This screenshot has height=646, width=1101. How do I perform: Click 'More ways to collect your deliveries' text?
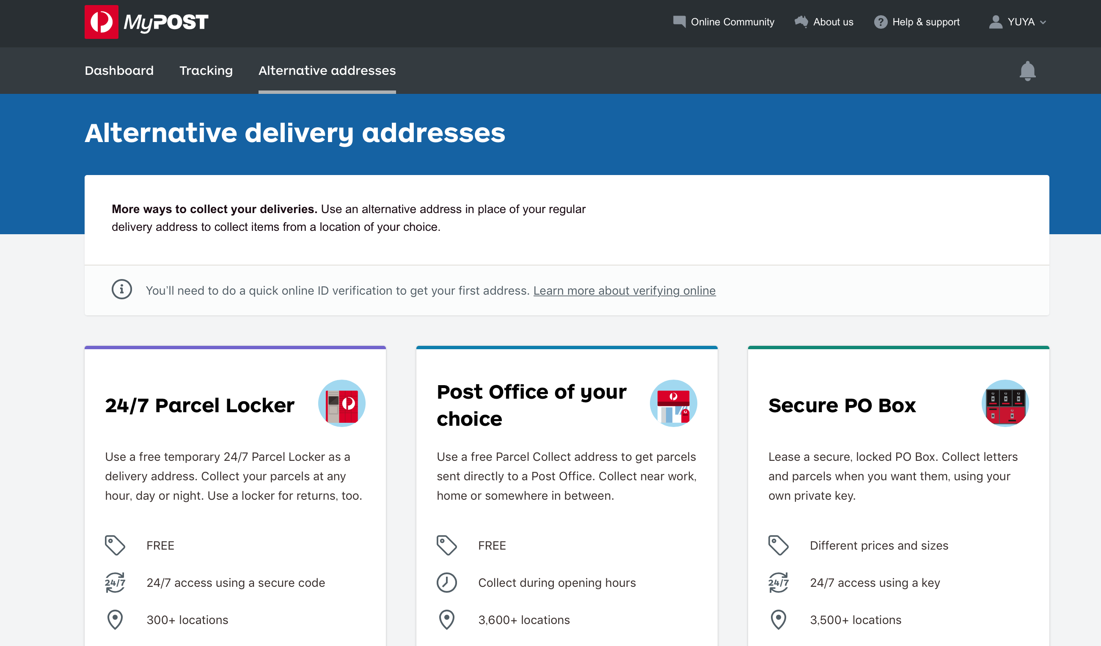pos(214,209)
